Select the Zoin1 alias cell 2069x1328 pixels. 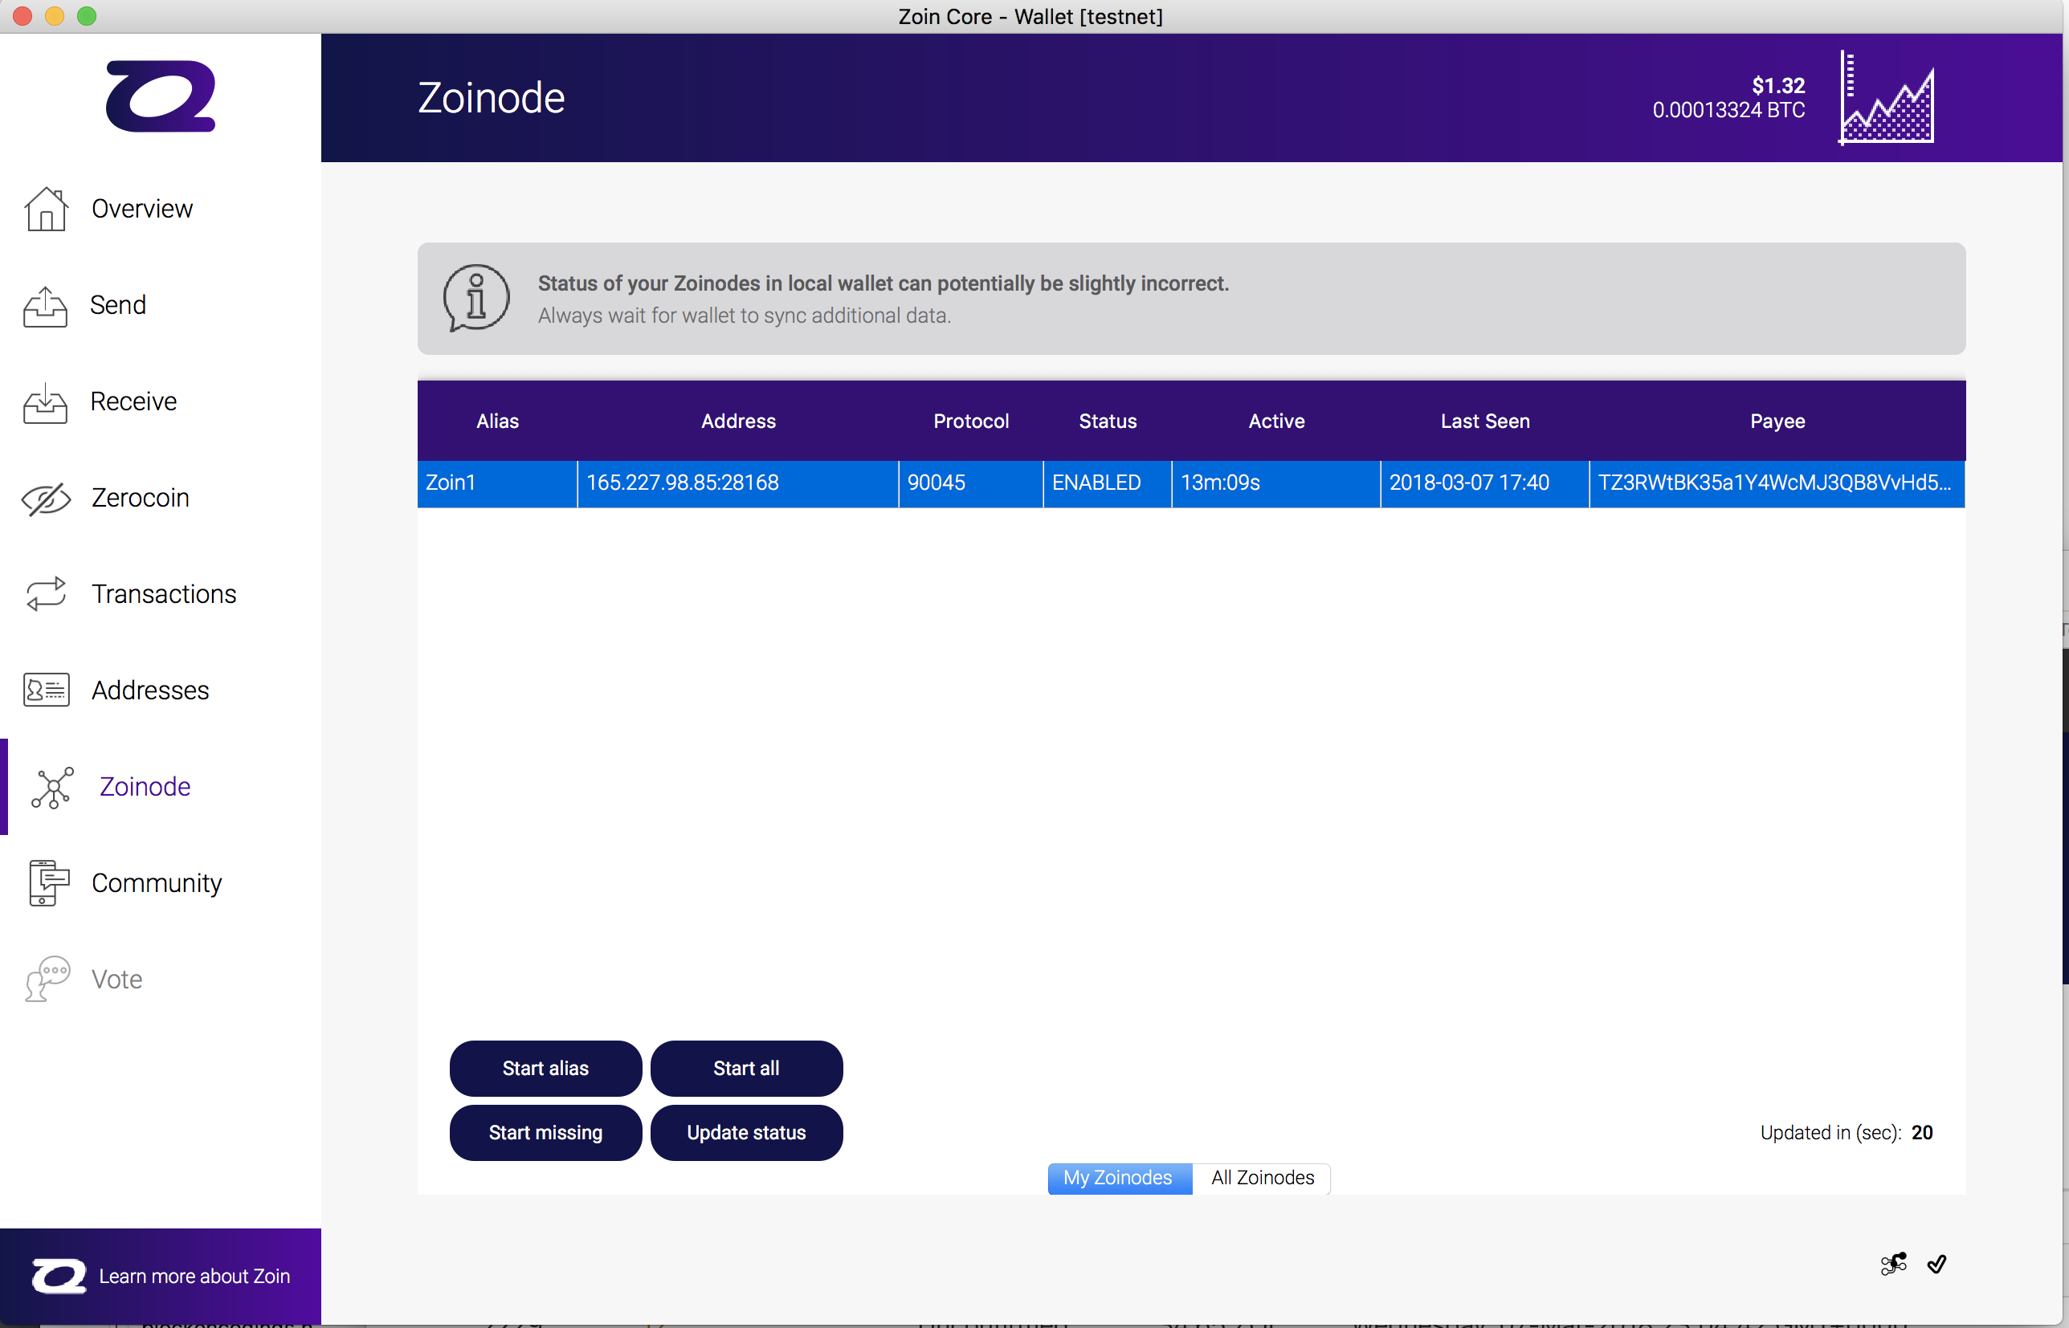498,483
